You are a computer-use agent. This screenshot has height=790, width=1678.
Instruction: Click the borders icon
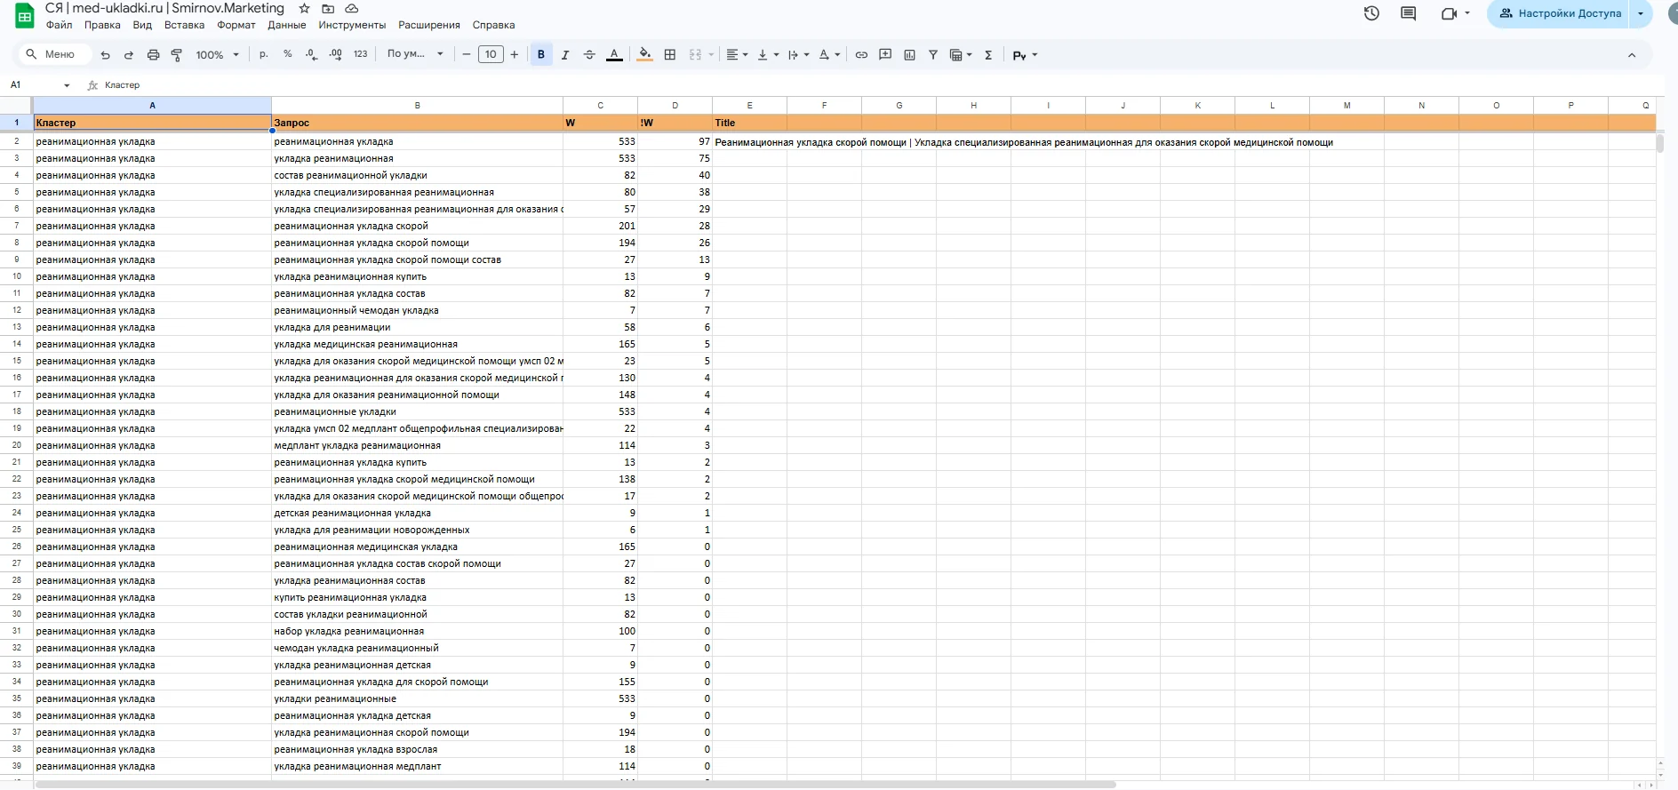(x=670, y=55)
